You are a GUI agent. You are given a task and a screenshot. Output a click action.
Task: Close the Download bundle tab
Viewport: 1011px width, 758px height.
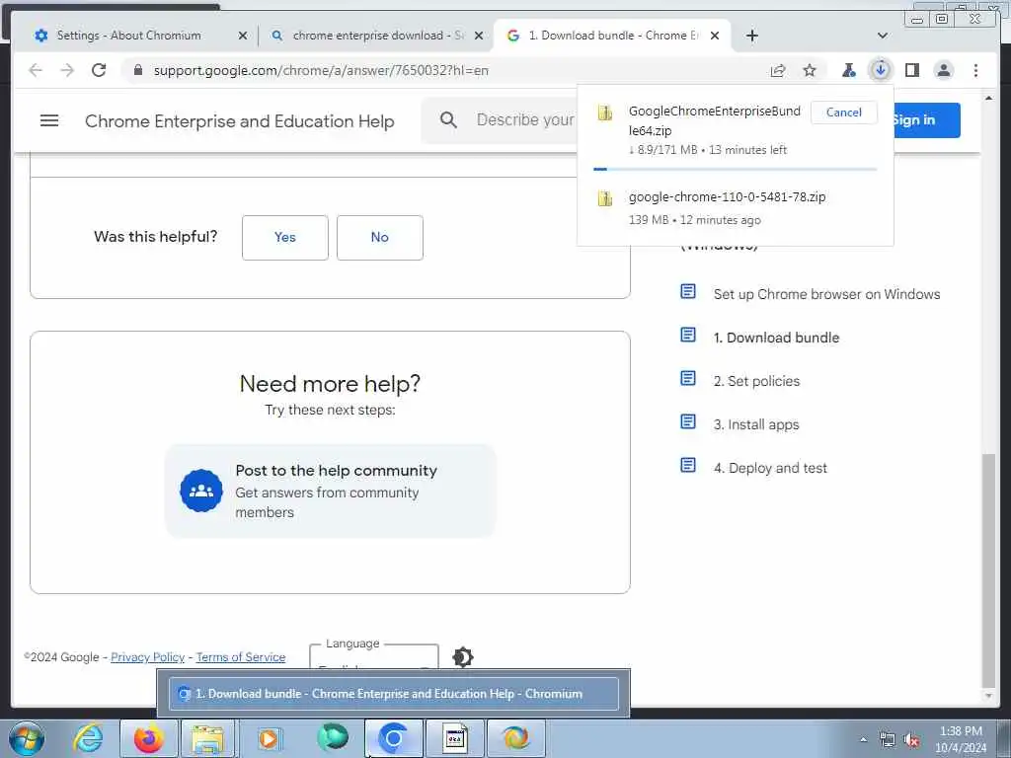pyautogui.click(x=715, y=36)
